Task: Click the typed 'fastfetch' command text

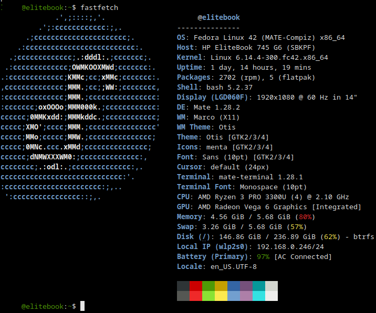Action: click(99, 8)
